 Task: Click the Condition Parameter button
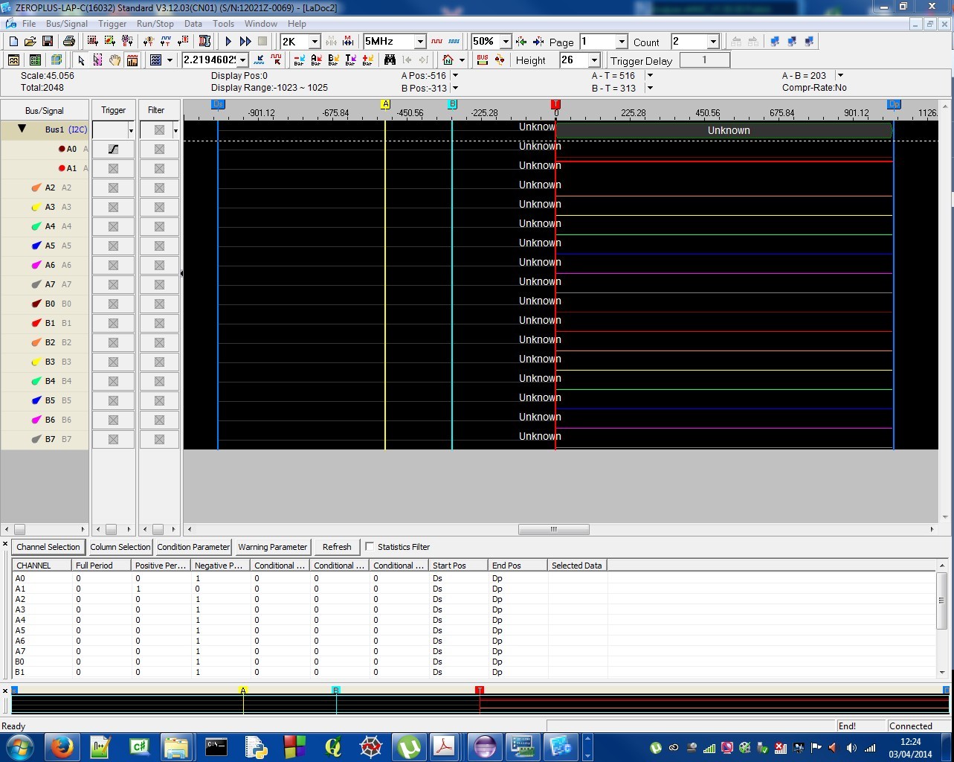pos(193,547)
